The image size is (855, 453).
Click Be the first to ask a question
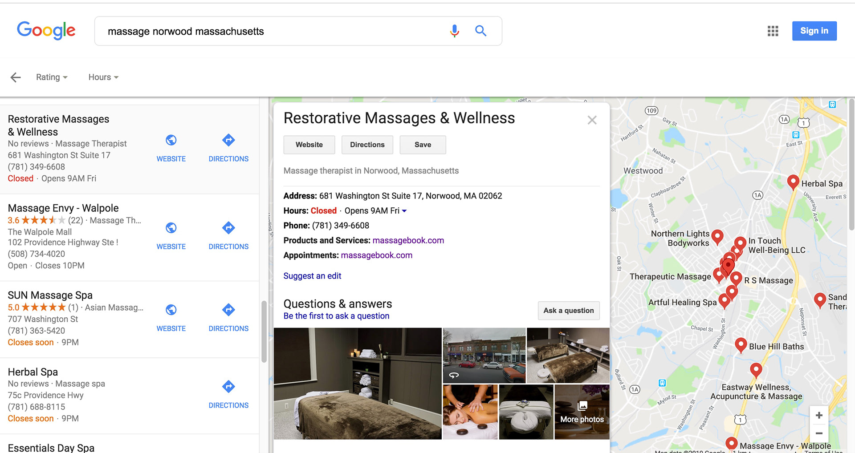[x=336, y=316]
